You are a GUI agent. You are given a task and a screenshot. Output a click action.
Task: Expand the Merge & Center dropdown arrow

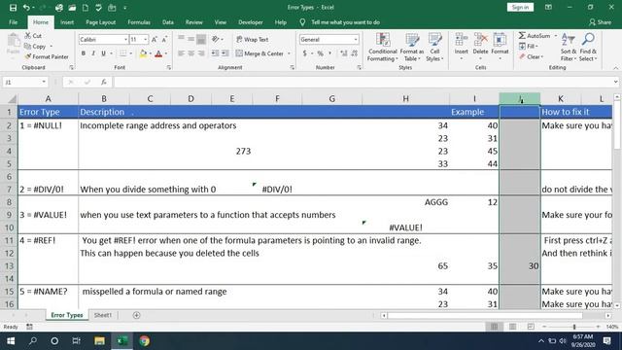tap(289, 53)
